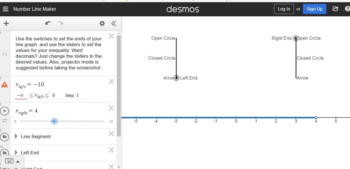Expand the Line Segment folder

(x=16, y=136)
